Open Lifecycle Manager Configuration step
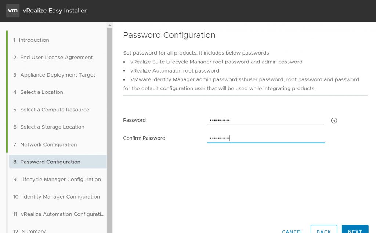 click(57, 180)
